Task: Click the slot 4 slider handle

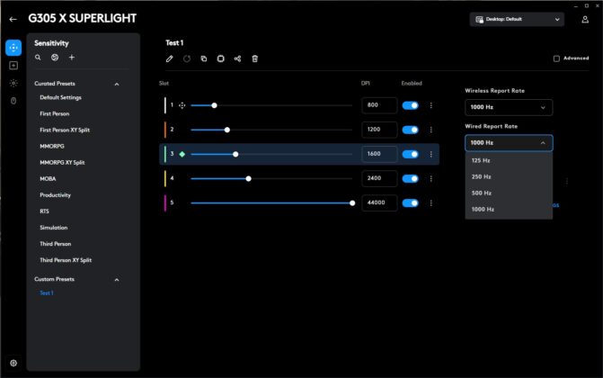Action: tap(248, 178)
